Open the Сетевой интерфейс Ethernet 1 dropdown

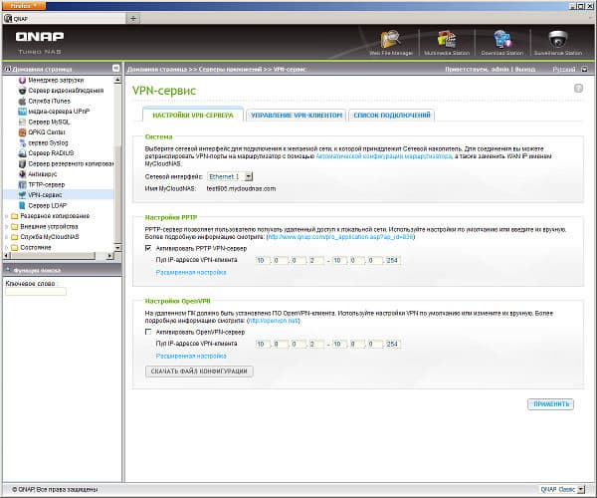249,177
